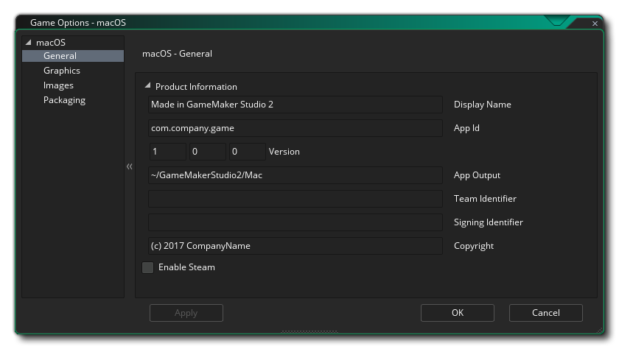Click the Display Name text field
Image resolution: width=619 pixels, height=349 pixels.
click(x=295, y=105)
